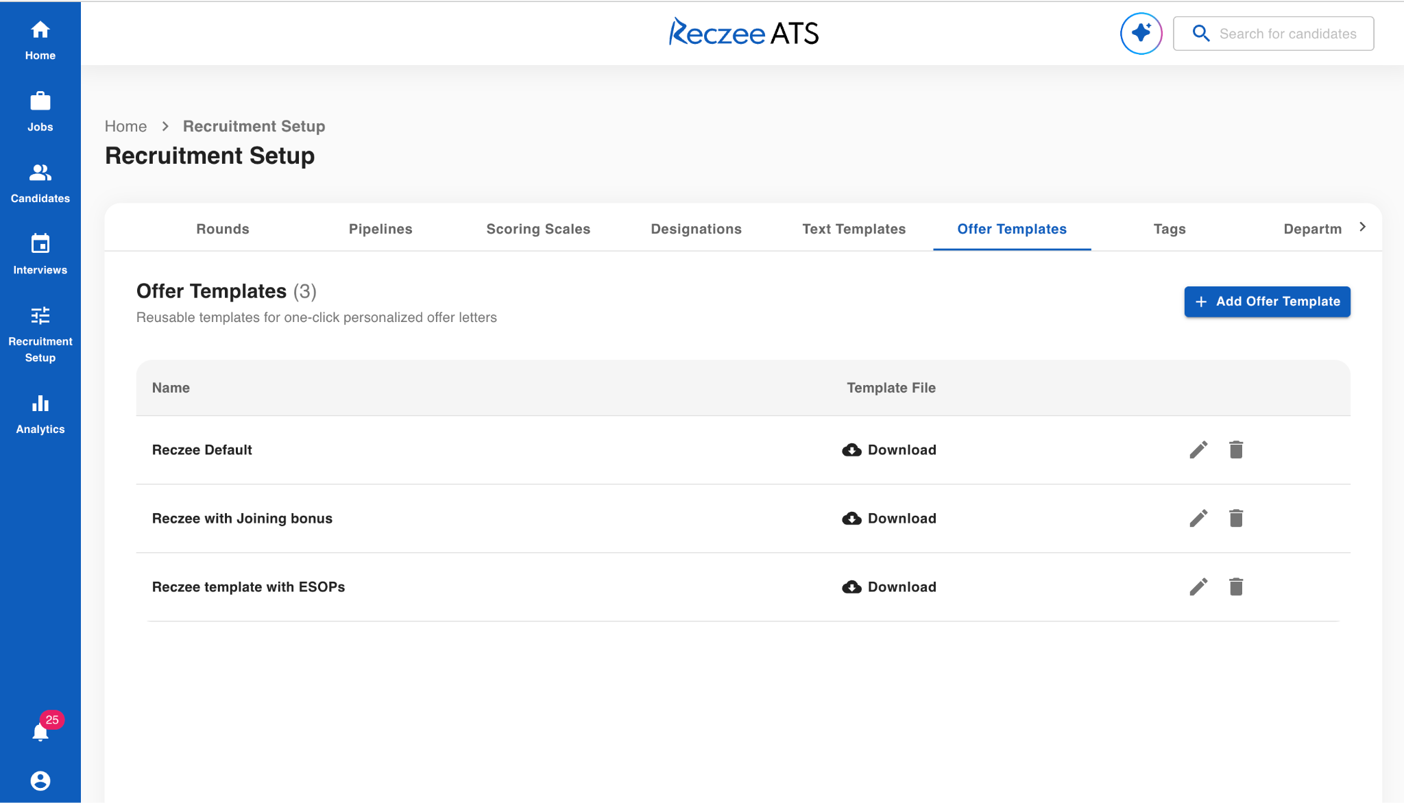Click the search magnifier icon
1404x803 pixels.
coord(1200,33)
